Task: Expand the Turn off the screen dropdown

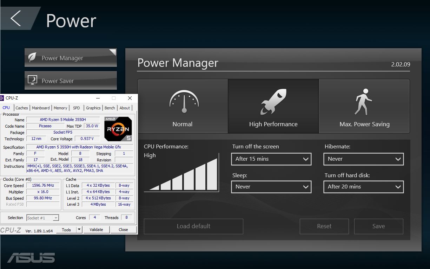Action: point(271,159)
